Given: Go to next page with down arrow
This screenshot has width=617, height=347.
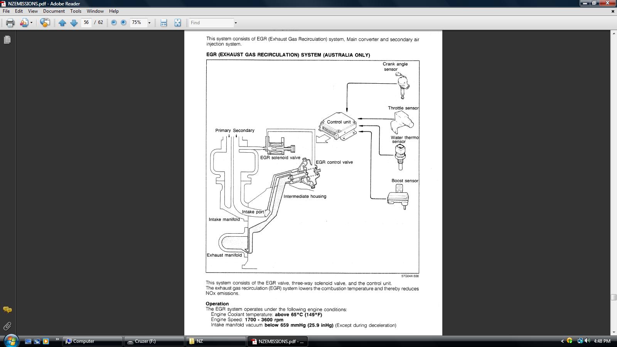Looking at the screenshot, I should click(x=74, y=23).
